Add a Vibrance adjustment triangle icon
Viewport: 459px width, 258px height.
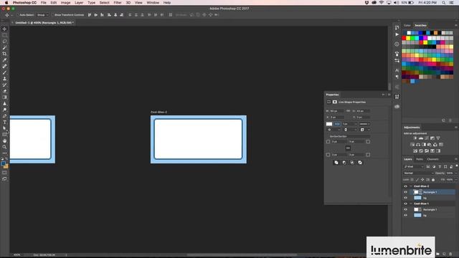(x=438, y=138)
